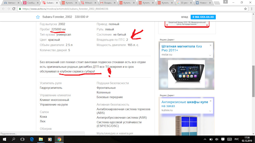The image size is (255, 143).
Task: Open Chrome menu with three dots
Action: pos(252,9)
